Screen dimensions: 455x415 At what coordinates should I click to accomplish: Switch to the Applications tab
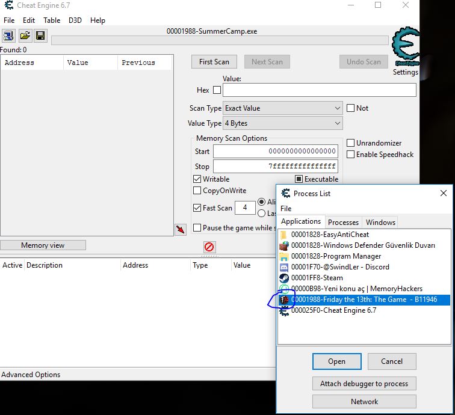point(301,221)
